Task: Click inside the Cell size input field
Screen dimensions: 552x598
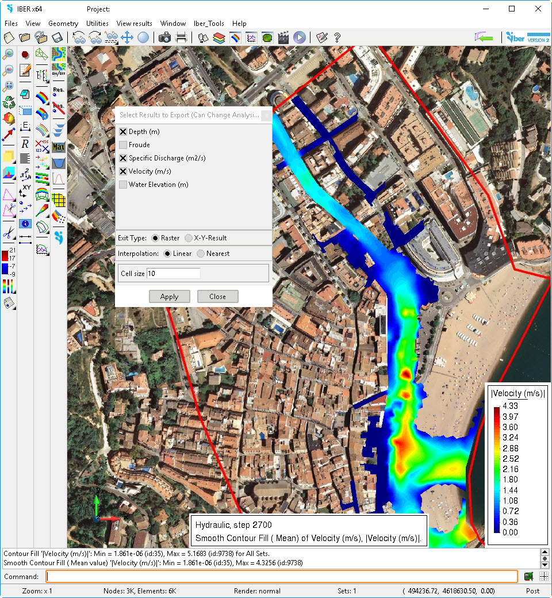Action: click(x=172, y=273)
